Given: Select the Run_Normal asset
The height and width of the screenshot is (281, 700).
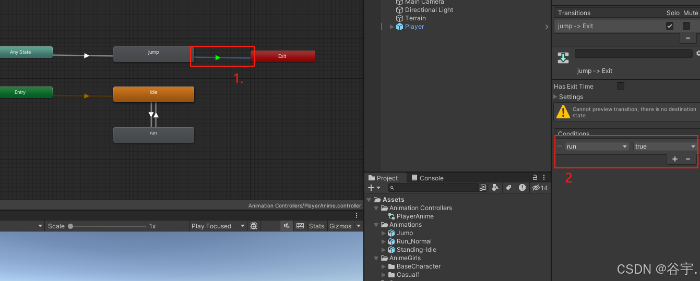Looking at the screenshot, I should [414, 241].
